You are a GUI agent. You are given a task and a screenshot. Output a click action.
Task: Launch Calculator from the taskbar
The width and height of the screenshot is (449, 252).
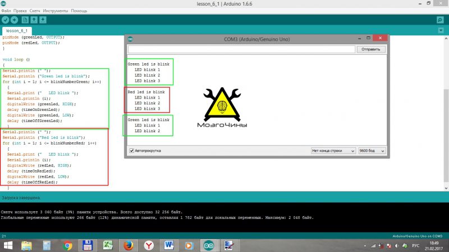click(47, 245)
